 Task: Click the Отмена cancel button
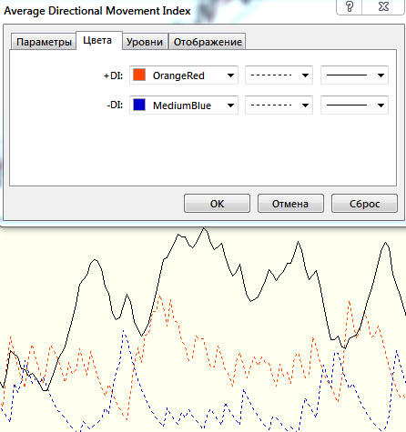[x=290, y=204]
